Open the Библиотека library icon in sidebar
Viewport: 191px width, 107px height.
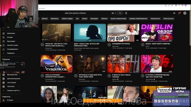click(x=4, y=33)
